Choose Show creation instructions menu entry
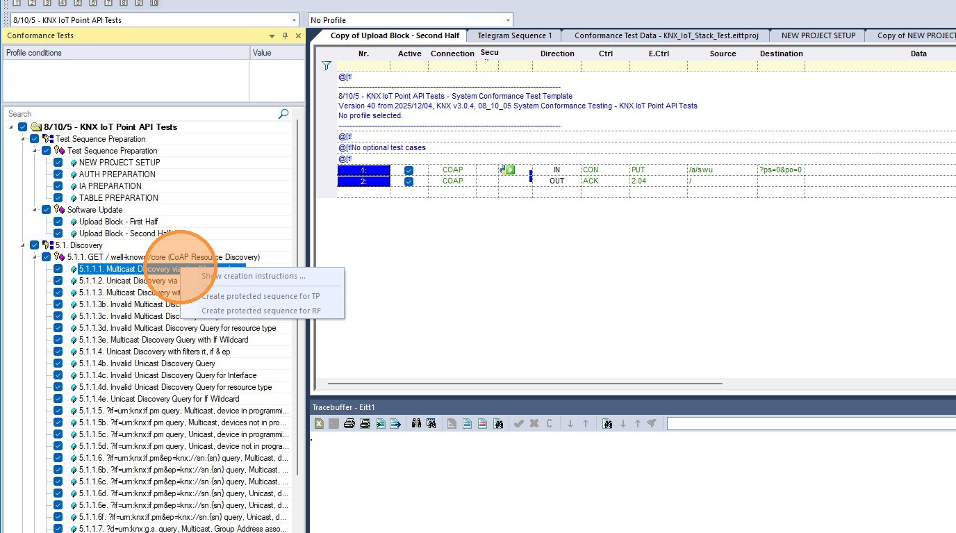Viewport: 956px width, 533px height. (x=254, y=276)
